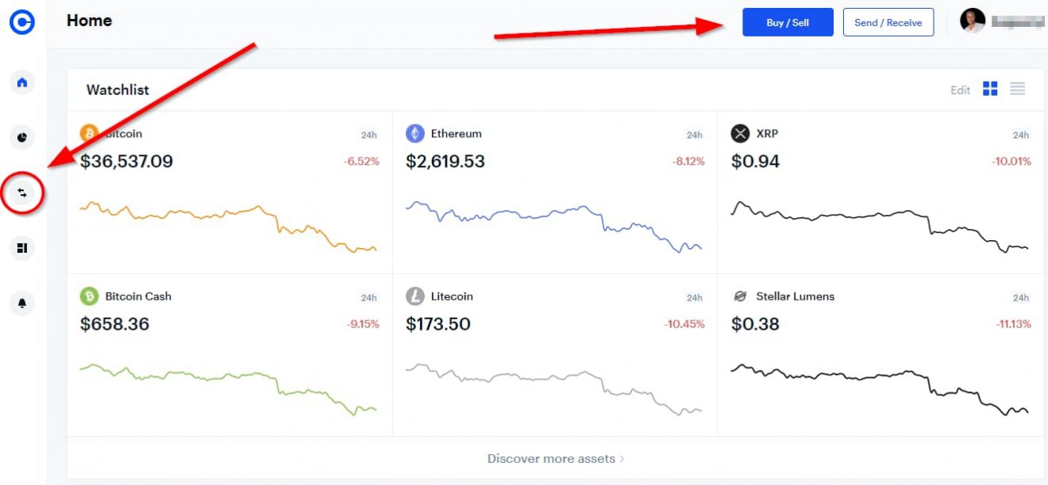
Task: Open the circled Trade arrows sidebar icon
Action: point(21,192)
